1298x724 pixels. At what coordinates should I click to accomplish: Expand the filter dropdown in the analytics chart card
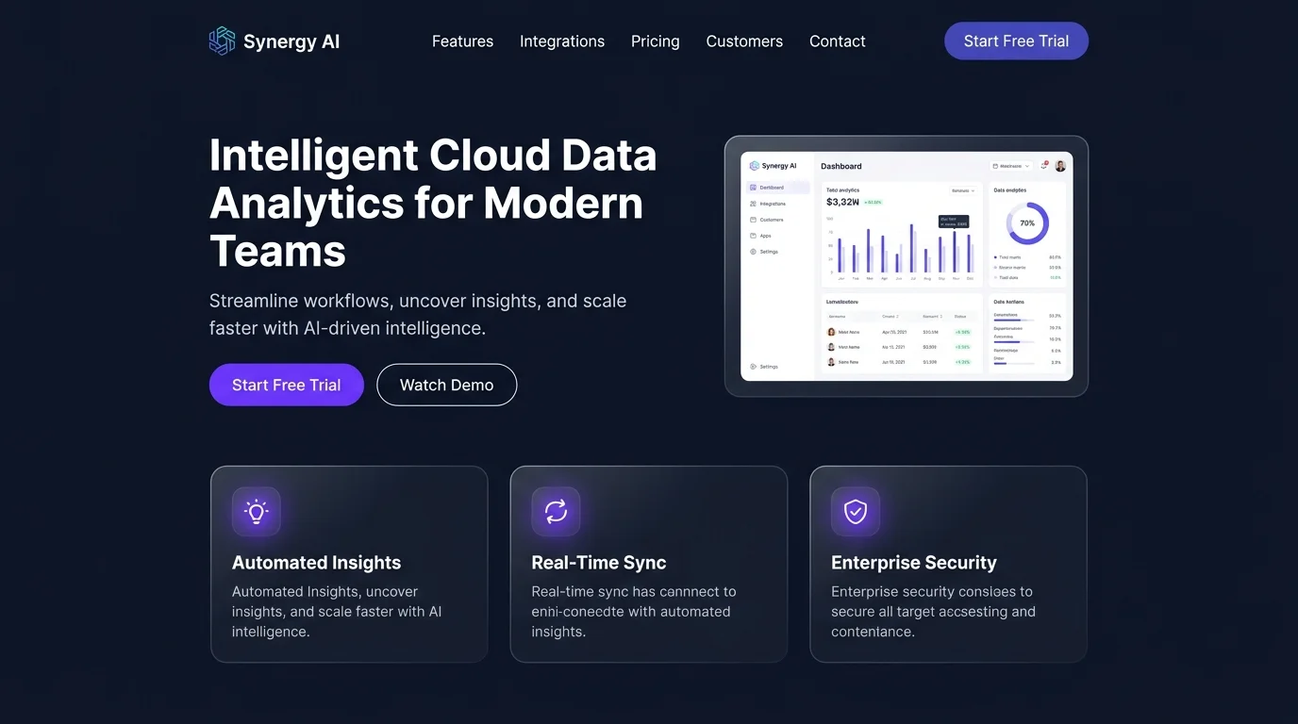coord(963,190)
